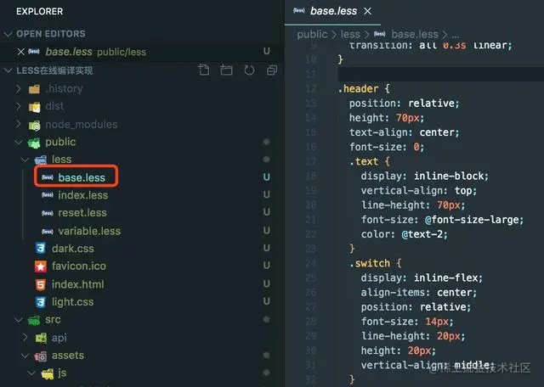Collapse the src folder chevron
The height and width of the screenshot is (387, 544).
coord(19,320)
